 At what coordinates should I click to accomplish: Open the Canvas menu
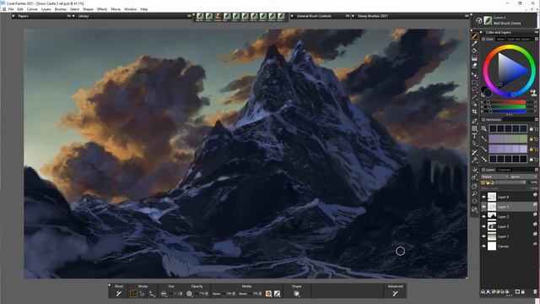pos(32,9)
